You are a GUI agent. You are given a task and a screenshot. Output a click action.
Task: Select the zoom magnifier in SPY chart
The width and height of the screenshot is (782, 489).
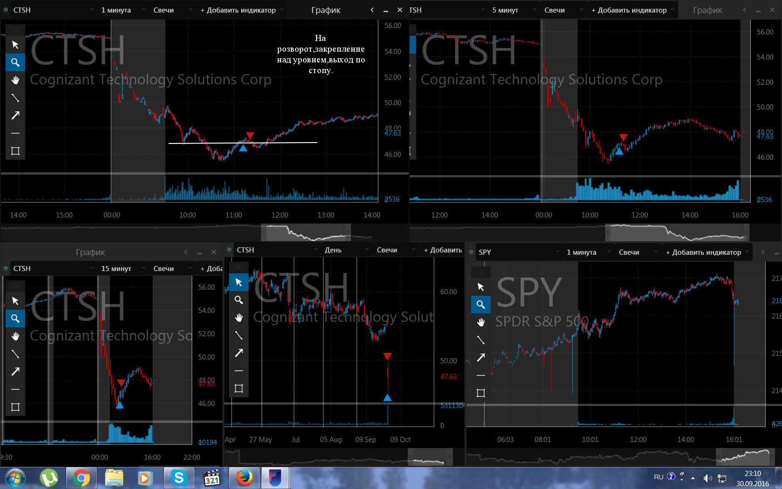pyautogui.click(x=481, y=305)
